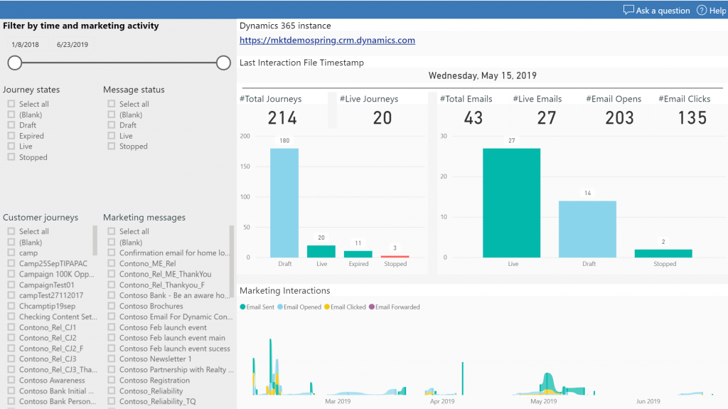
Task: Click the Total Journeys value 214
Action: point(282,118)
